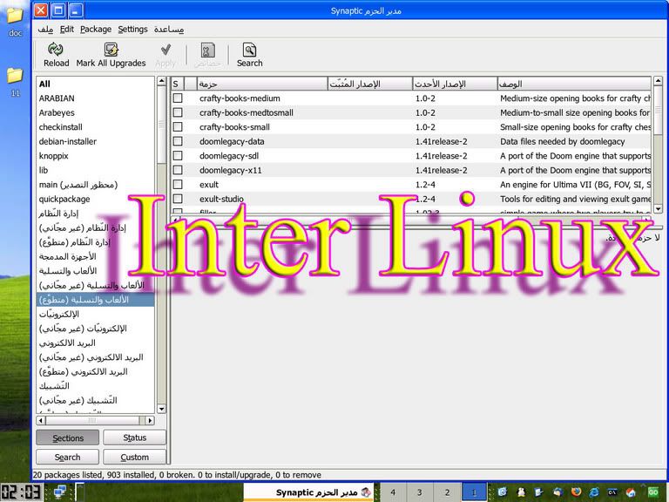
Task: Click the Firefox icon in the taskbar
Action: 576,492
